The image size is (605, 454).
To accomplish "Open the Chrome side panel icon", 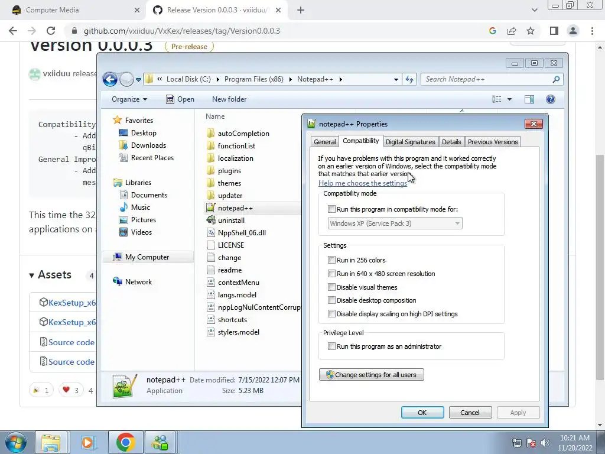I will pyautogui.click(x=554, y=31).
